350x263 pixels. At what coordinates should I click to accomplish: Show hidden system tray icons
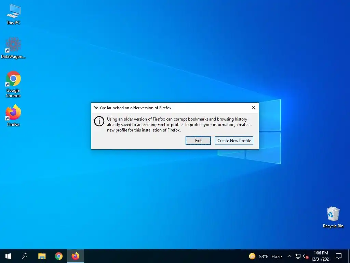tap(289, 256)
